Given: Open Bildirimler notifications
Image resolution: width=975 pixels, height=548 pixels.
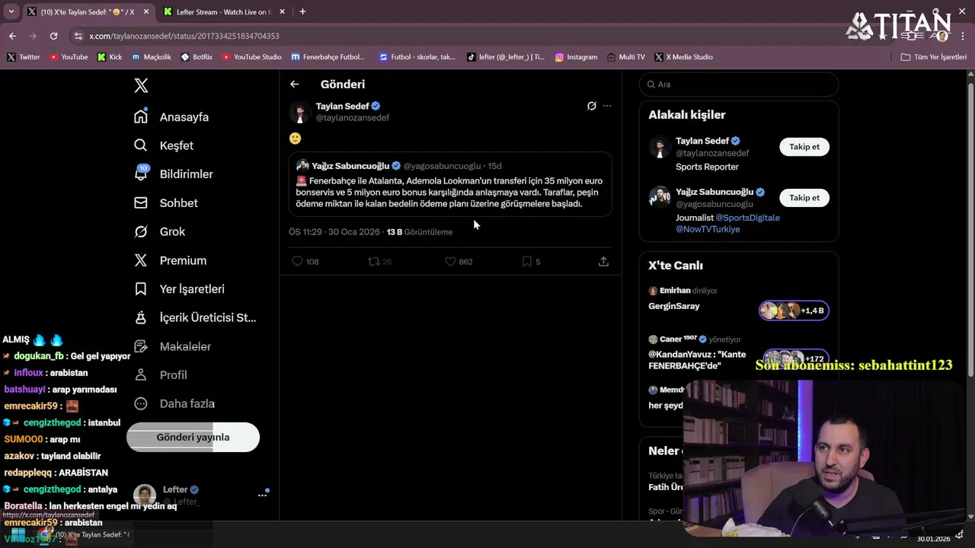Looking at the screenshot, I should pyautogui.click(x=174, y=174).
